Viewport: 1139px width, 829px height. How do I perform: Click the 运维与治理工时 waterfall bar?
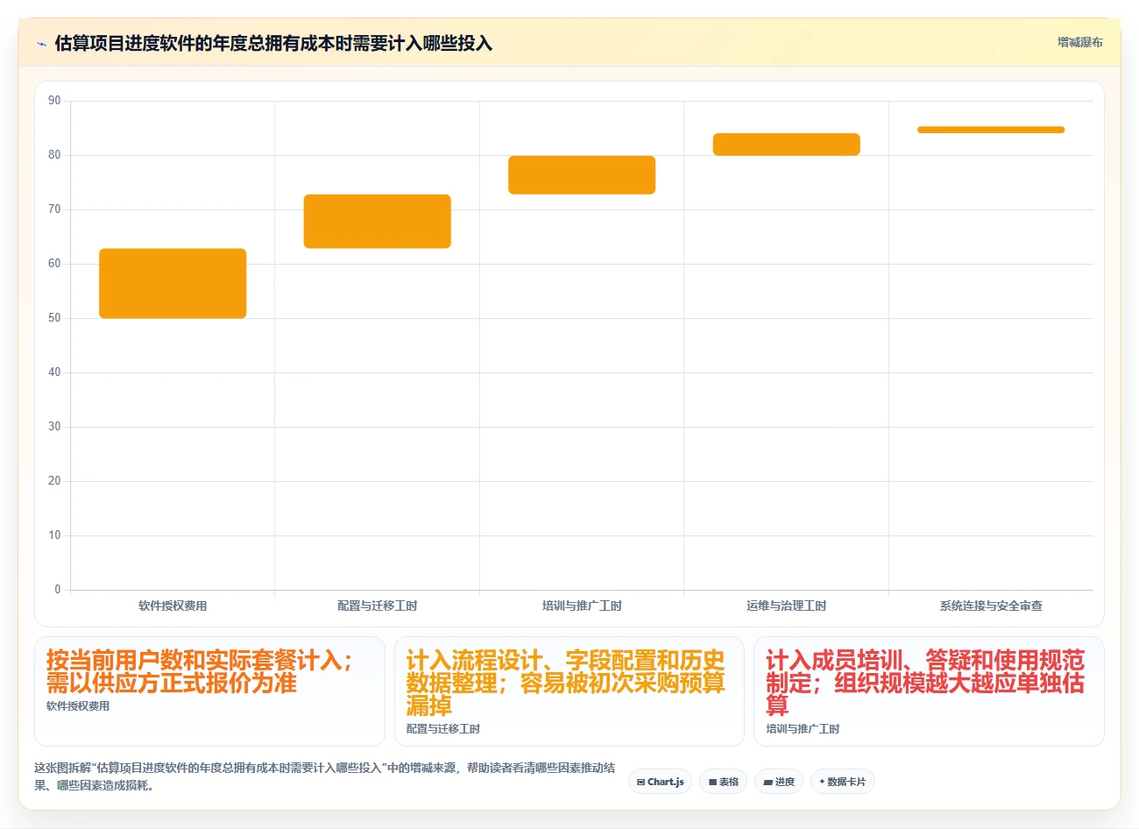787,145
